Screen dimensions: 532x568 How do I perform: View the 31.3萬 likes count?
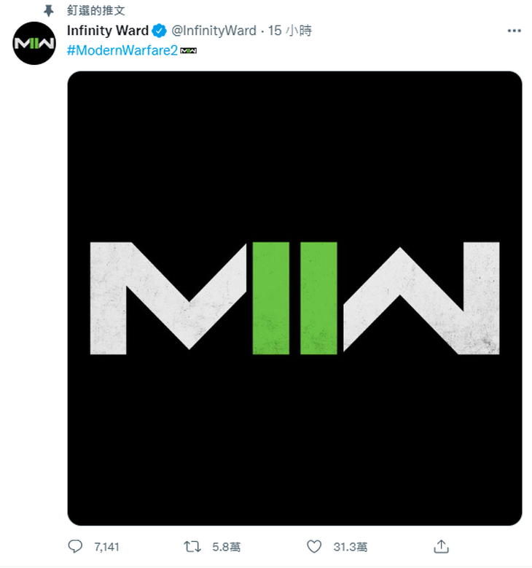(x=351, y=547)
